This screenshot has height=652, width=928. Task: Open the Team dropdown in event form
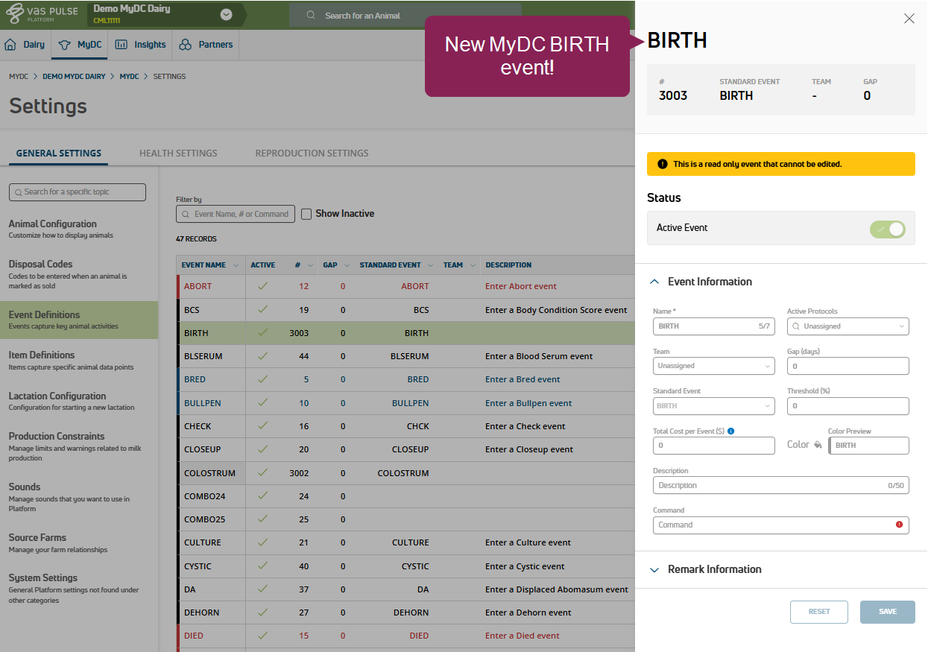tap(713, 366)
